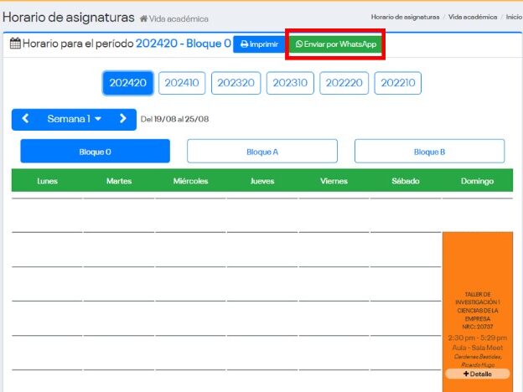The width and height of the screenshot is (523, 392).
Task: Send schedule via Enviar por WhatsApp
Action: [335, 44]
